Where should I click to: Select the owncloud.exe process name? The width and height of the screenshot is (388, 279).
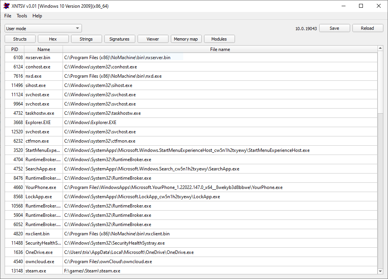40,262
